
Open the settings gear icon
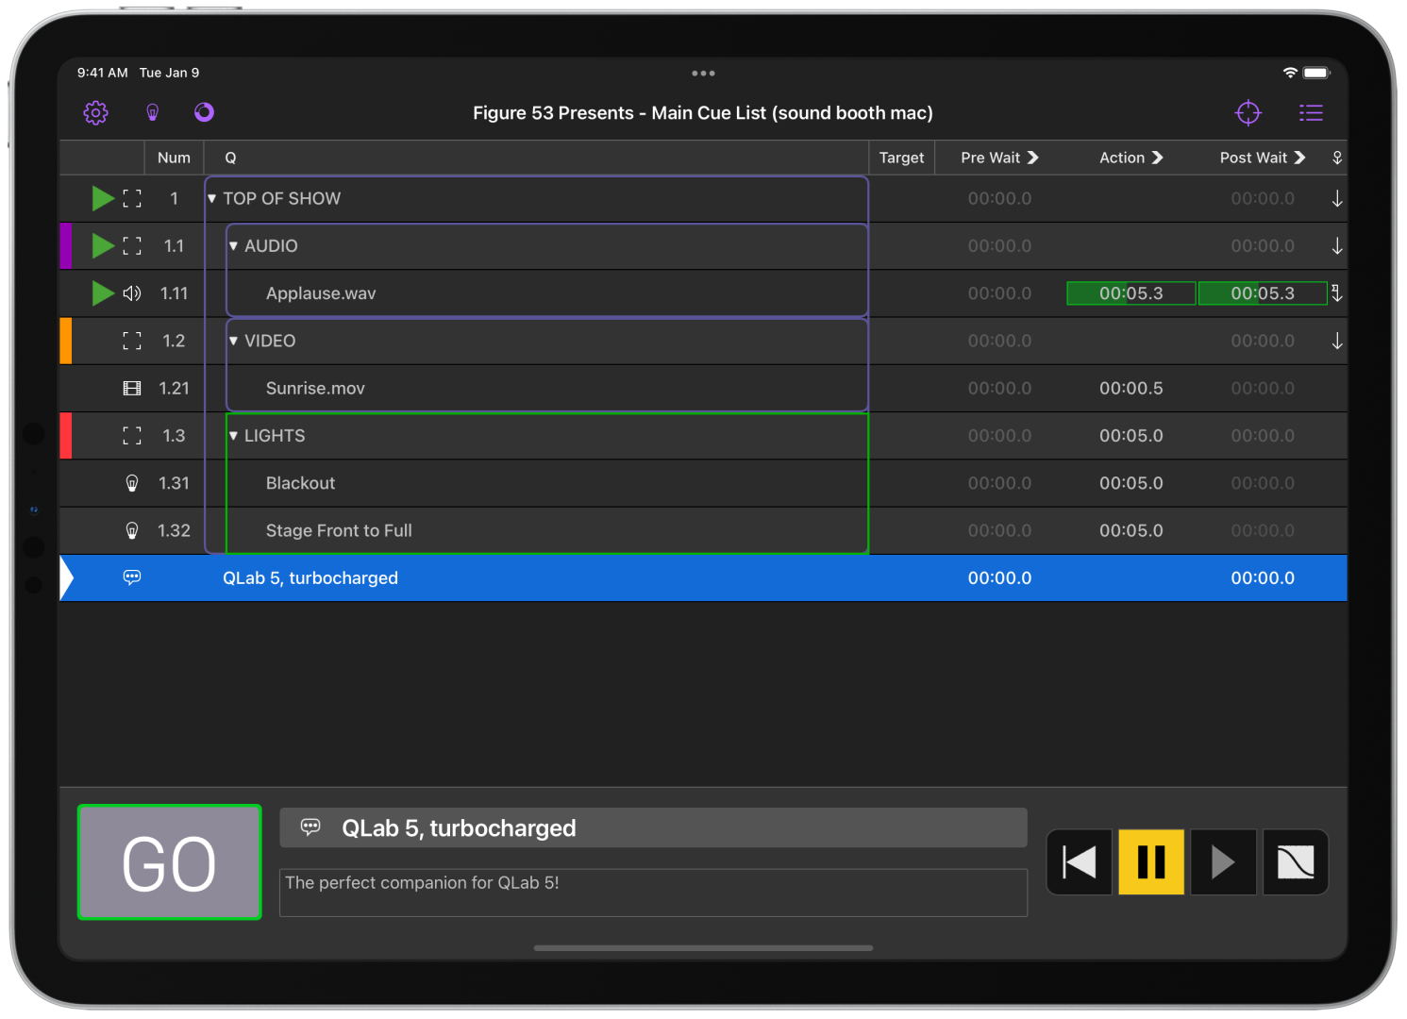point(95,113)
